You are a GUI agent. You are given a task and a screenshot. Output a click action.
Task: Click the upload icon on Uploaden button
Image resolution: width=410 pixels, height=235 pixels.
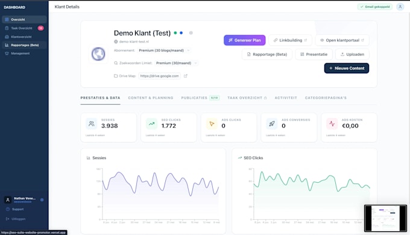pyautogui.click(x=342, y=54)
